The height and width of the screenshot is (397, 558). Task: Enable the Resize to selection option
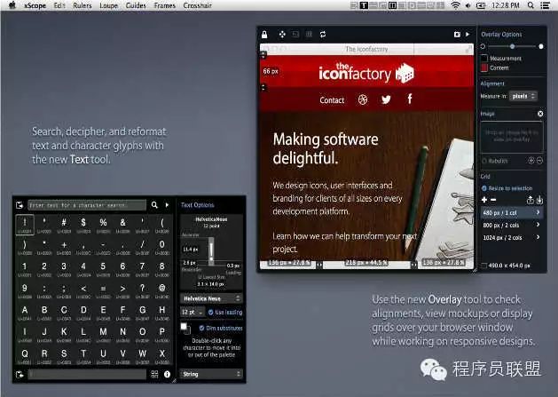[484, 190]
